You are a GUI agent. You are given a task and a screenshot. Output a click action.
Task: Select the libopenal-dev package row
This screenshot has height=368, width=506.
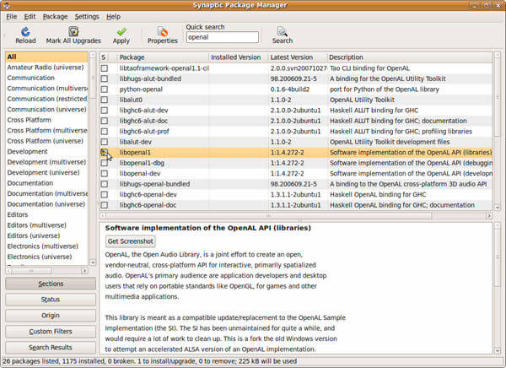click(296, 174)
